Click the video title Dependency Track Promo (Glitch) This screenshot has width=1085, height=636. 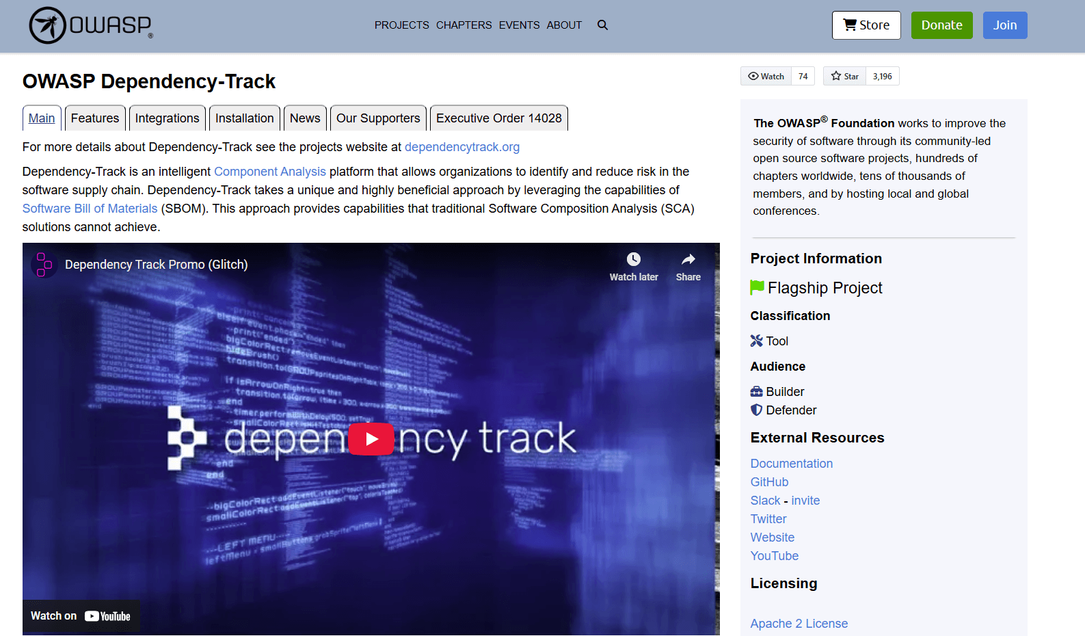tap(157, 265)
